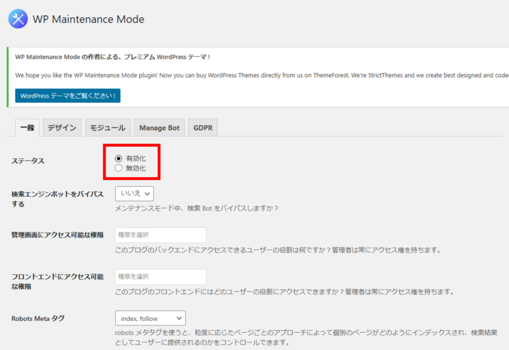Click the 管理画面にアクセス可能な権限 input field

161,235
